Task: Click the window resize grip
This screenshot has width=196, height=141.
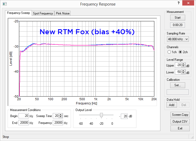Action: pyautogui.click(x=192, y=137)
